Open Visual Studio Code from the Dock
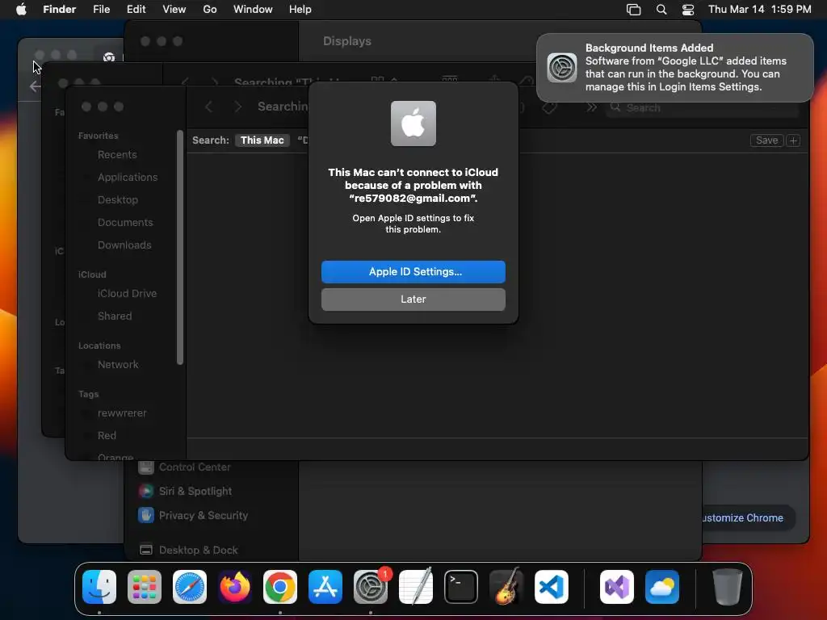827x620 pixels. 551,587
